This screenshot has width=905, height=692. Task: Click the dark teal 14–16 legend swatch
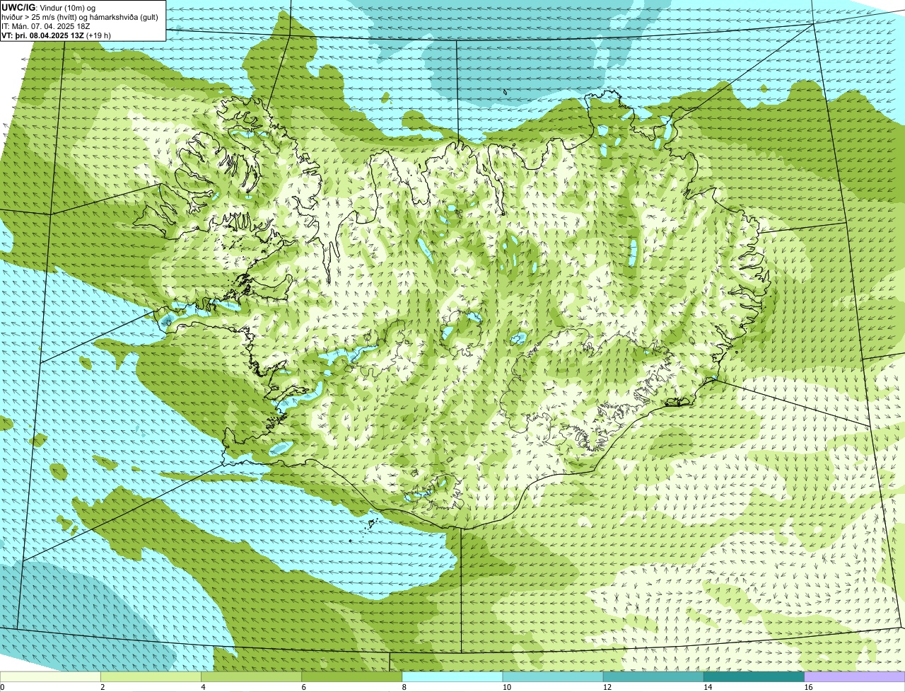(754, 676)
